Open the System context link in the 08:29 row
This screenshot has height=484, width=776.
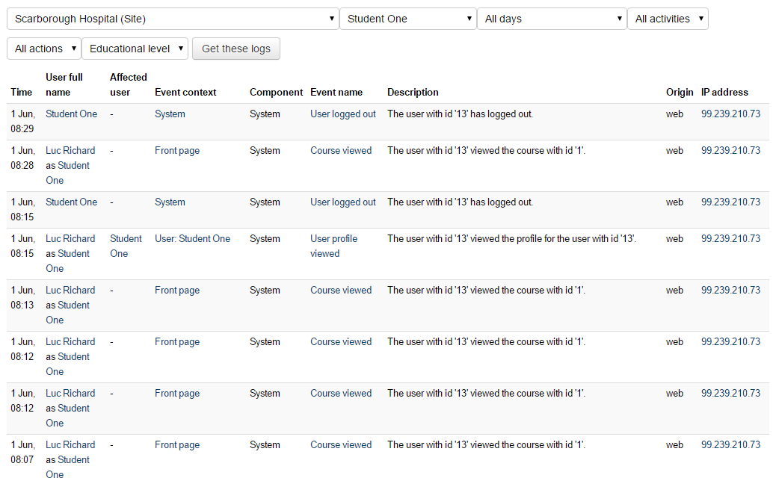170,114
